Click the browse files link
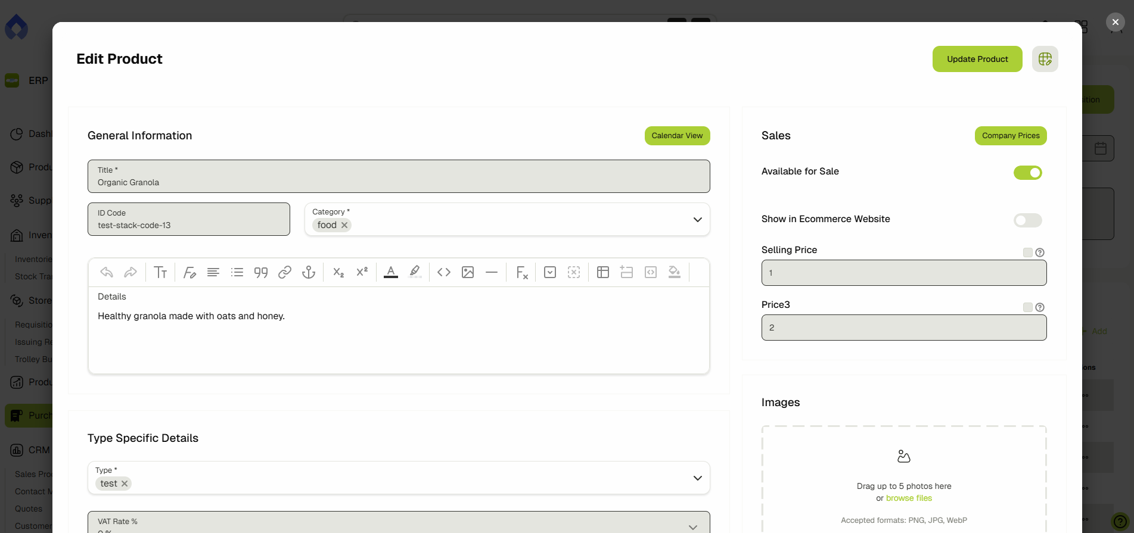This screenshot has height=533, width=1134. [x=909, y=498]
